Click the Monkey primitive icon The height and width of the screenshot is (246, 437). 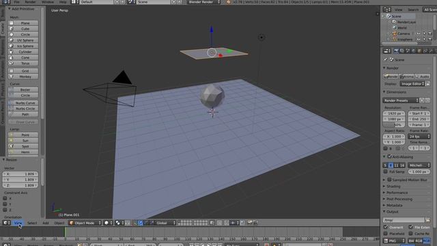tap(11, 77)
